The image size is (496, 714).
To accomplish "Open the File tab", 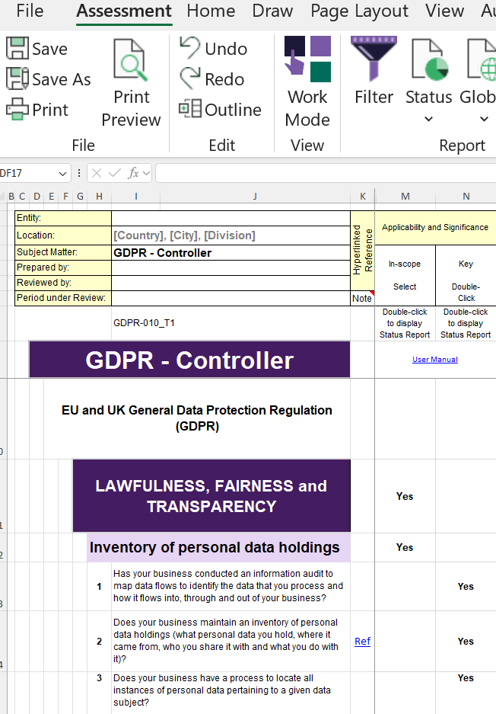I will 30,11.
